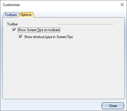
Task: Switch to the Toolbars tab
Action: pyautogui.click(x=11, y=15)
